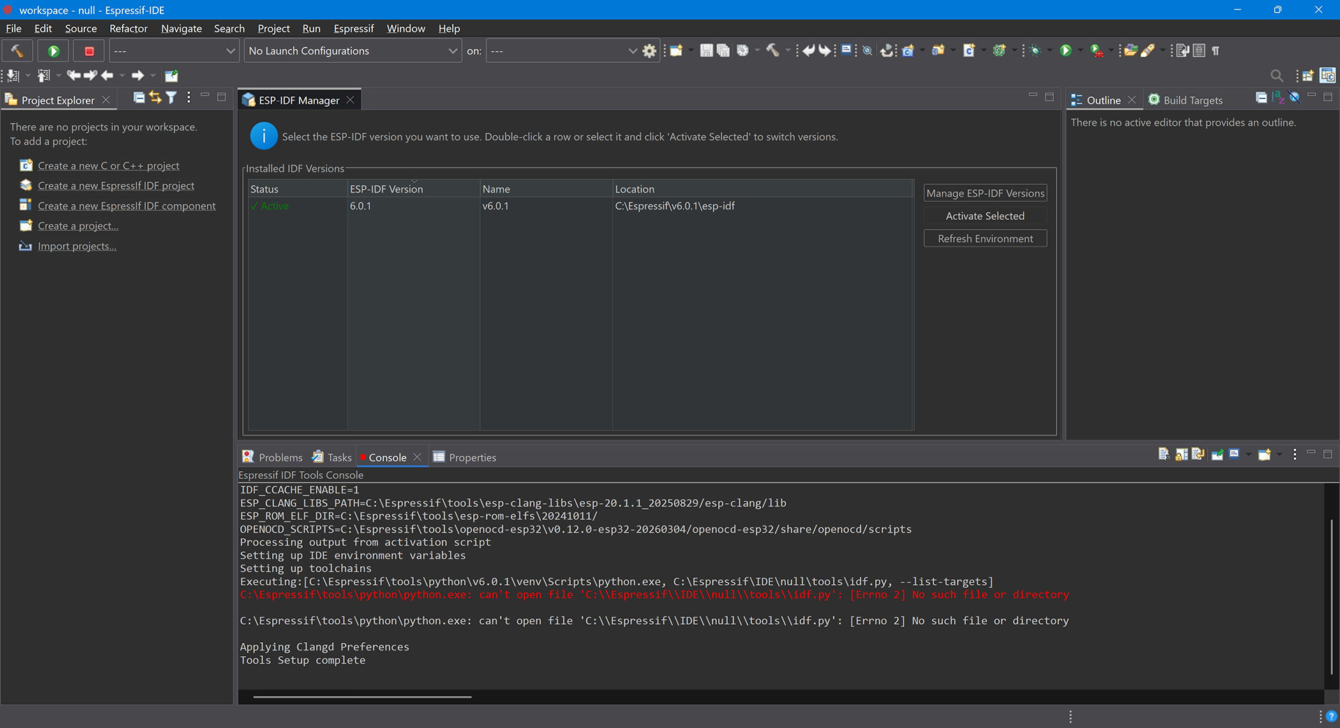Toggle Pin Editor icon
Viewport: 1340px width, 728px height.
coord(171,75)
